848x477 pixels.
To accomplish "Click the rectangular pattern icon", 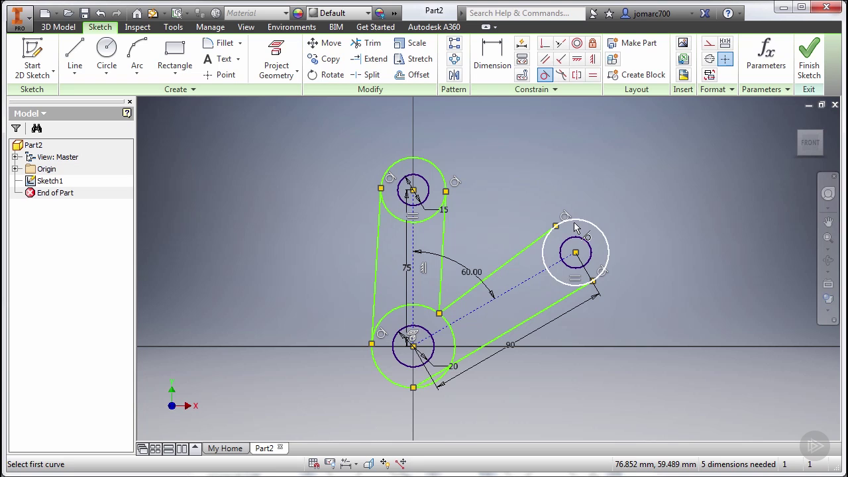I will point(454,43).
